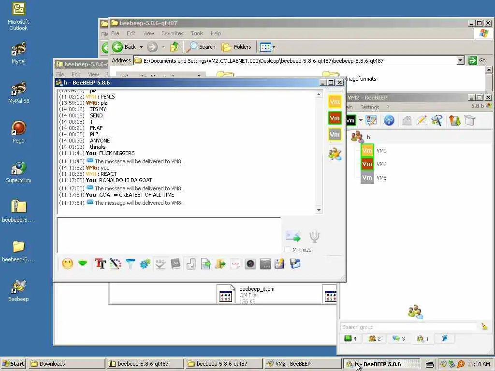Choose chat font color pencil icon
The height and width of the screenshot is (371, 495).
tap(115, 264)
